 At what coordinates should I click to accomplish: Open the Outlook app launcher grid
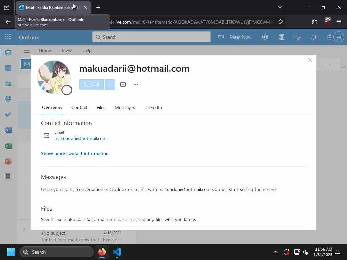[x=8, y=37]
